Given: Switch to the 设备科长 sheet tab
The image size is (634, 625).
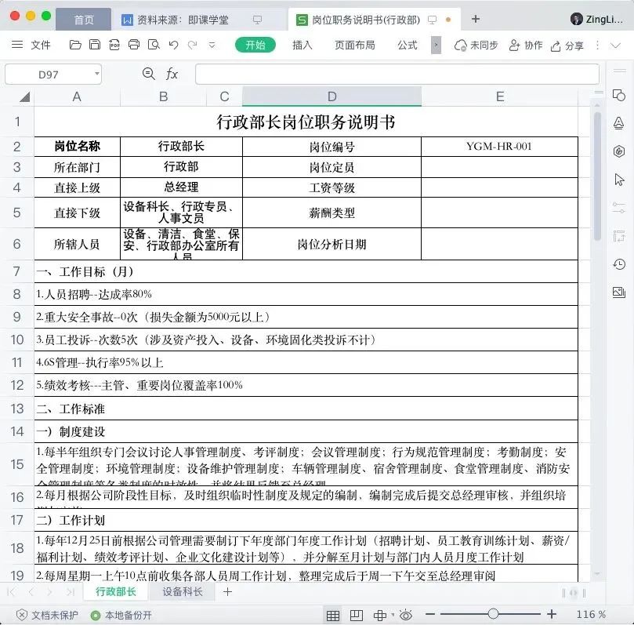Looking at the screenshot, I should (x=183, y=592).
